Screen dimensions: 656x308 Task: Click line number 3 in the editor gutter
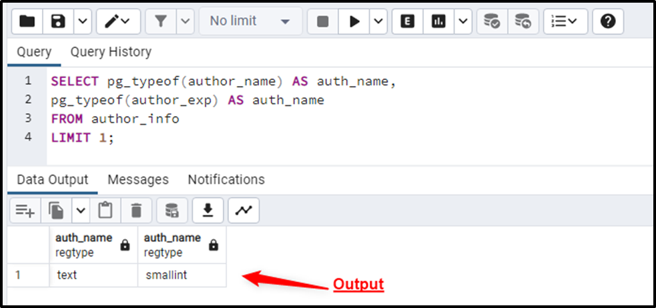click(x=27, y=118)
